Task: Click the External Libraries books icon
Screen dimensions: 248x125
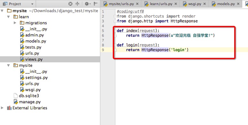Action: (x=9, y=108)
